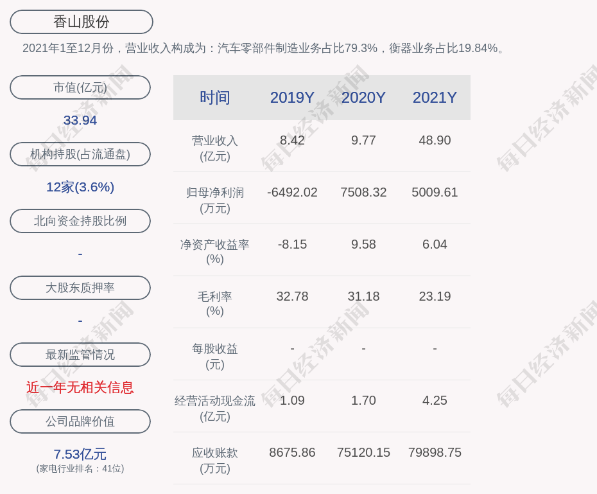Select the receivables value 75120.15
Image resolution: width=597 pixels, height=494 pixels.
coord(363,452)
